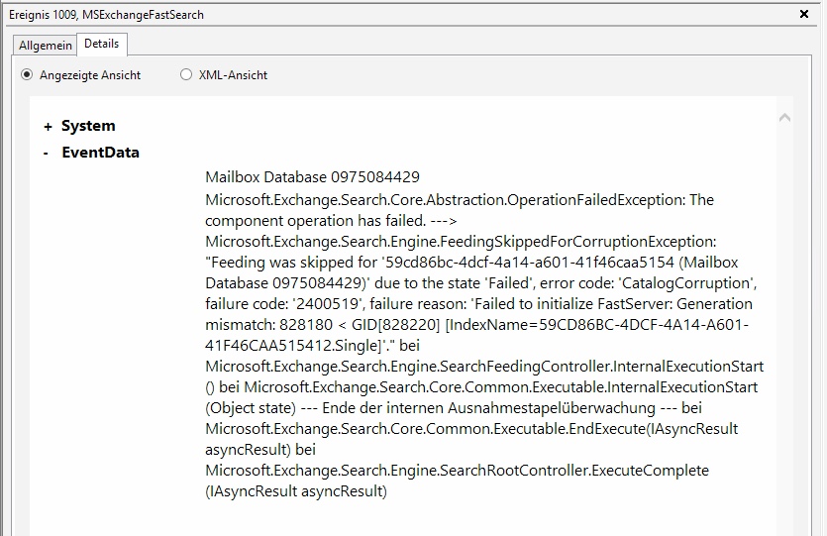Expand the System node
The height and width of the screenshot is (536, 827).
point(48,127)
